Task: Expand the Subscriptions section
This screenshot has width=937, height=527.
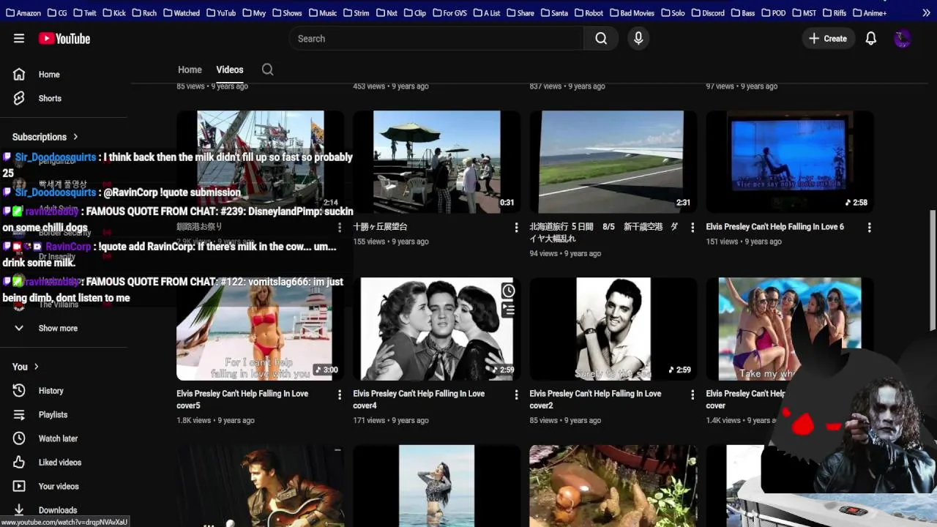Action: point(45,137)
